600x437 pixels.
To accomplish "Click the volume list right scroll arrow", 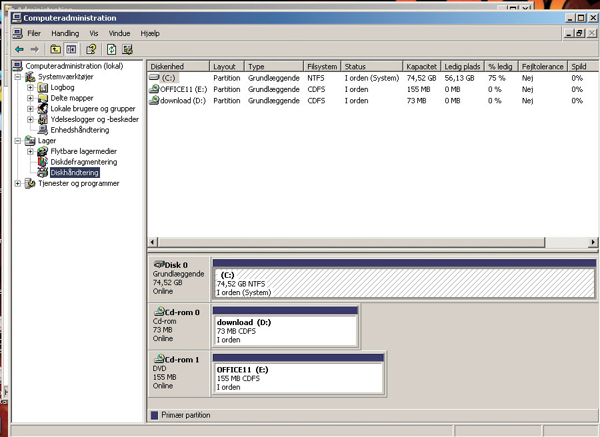I will click(593, 242).
